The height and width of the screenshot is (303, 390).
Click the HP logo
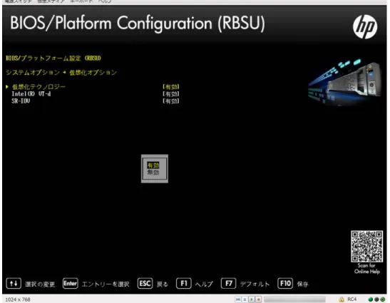click(x=365, y=26)
